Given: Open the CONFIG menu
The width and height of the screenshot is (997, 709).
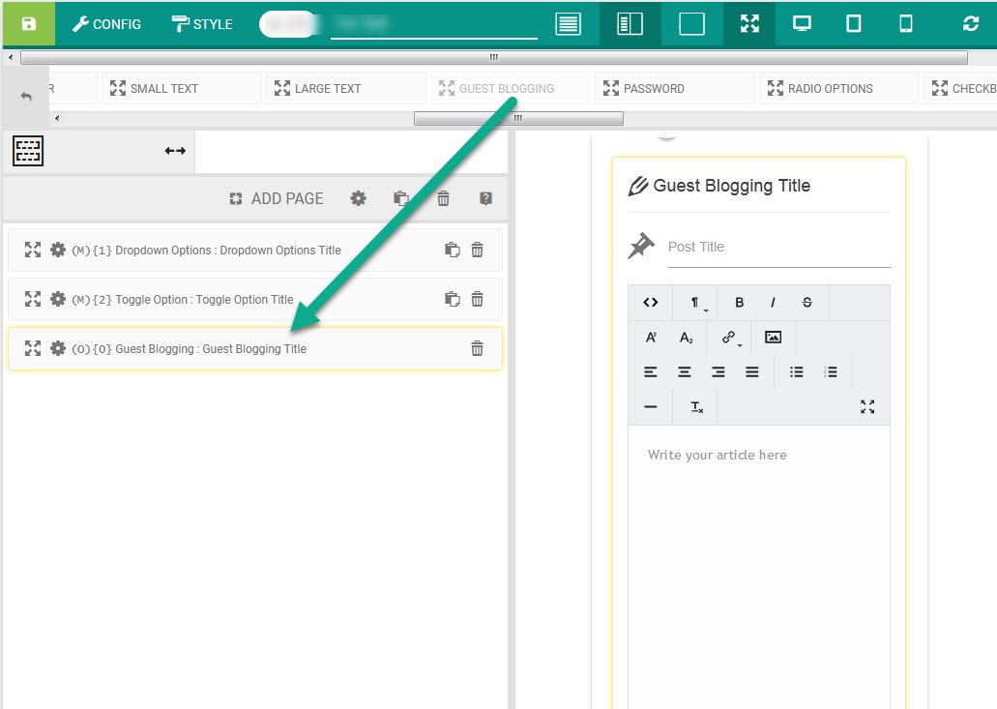Looking at the screenshot, I should pos(106,24).
